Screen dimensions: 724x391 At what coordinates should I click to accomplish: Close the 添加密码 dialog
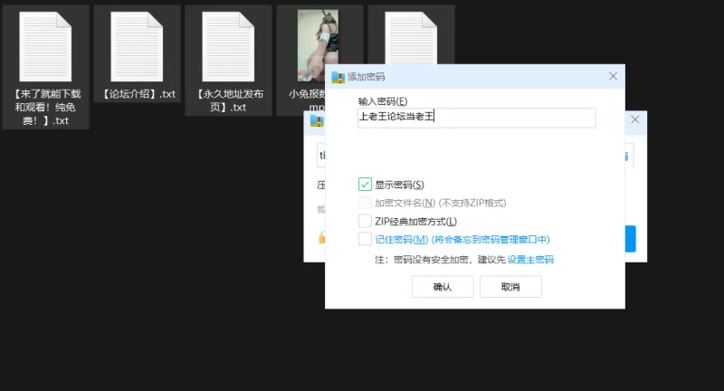613,77
